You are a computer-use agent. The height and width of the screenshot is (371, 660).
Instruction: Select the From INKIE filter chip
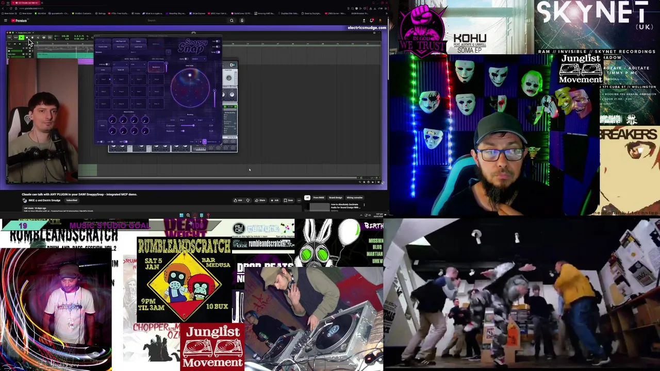pos(319,197)
